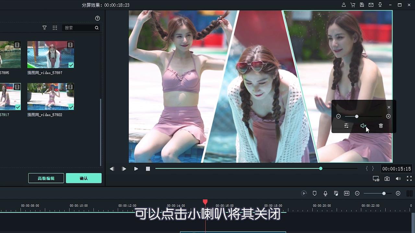Add a marker with the marker icon

(314, 193)
